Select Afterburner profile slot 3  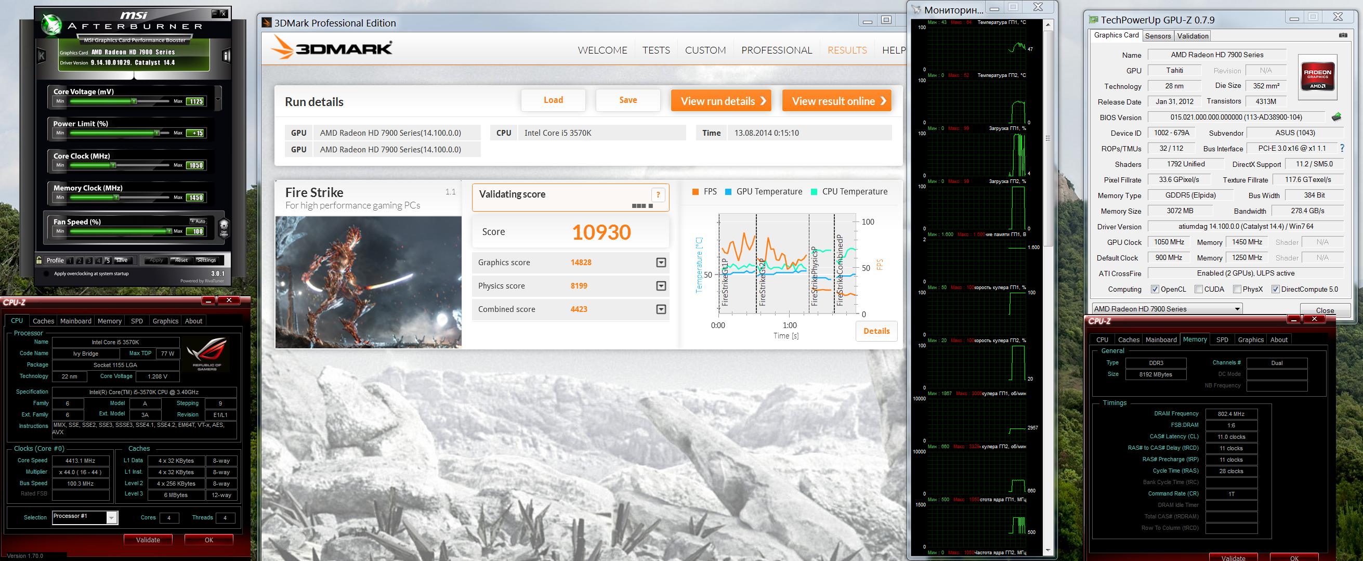[x=89, y=260]
